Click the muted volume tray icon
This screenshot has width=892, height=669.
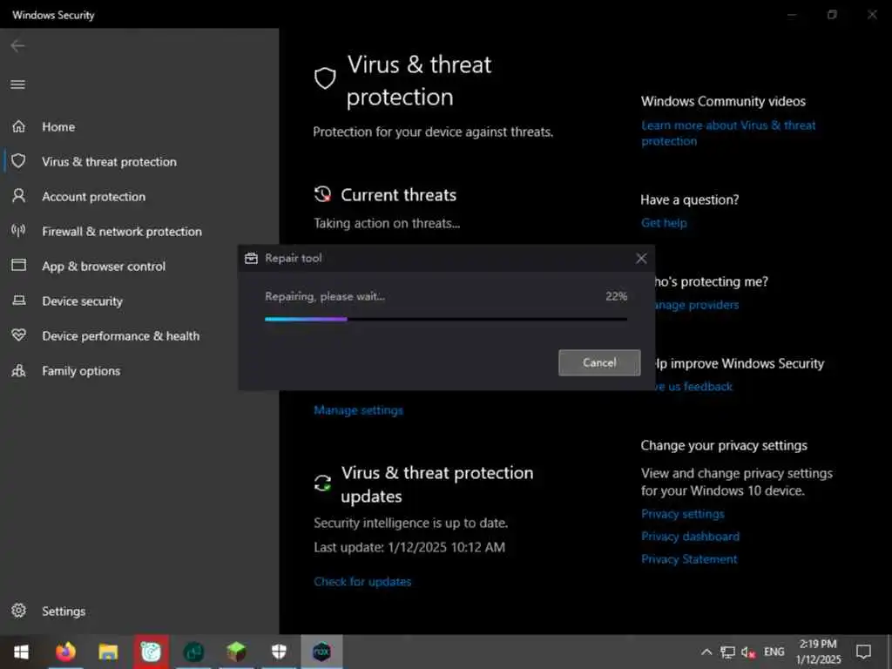748,652
